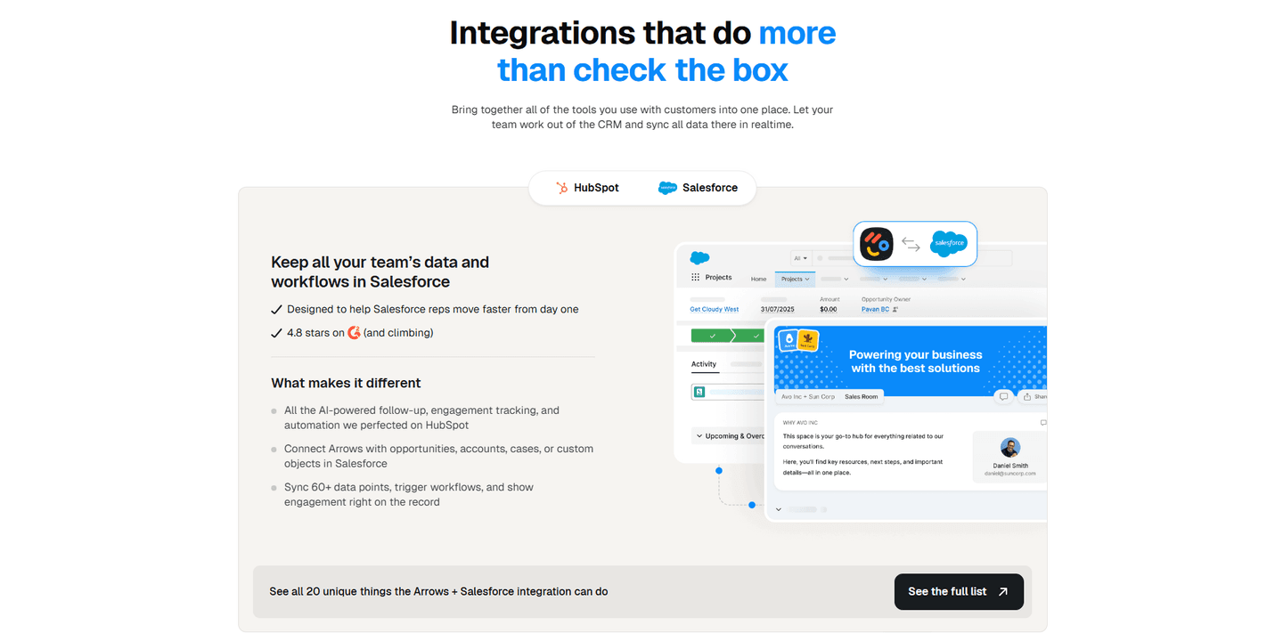Image resolution: width=1283 pixels, height=633 pixels.
Task: Click the Connect Arrows with opportunities bullet
Action: click(438, 456)
